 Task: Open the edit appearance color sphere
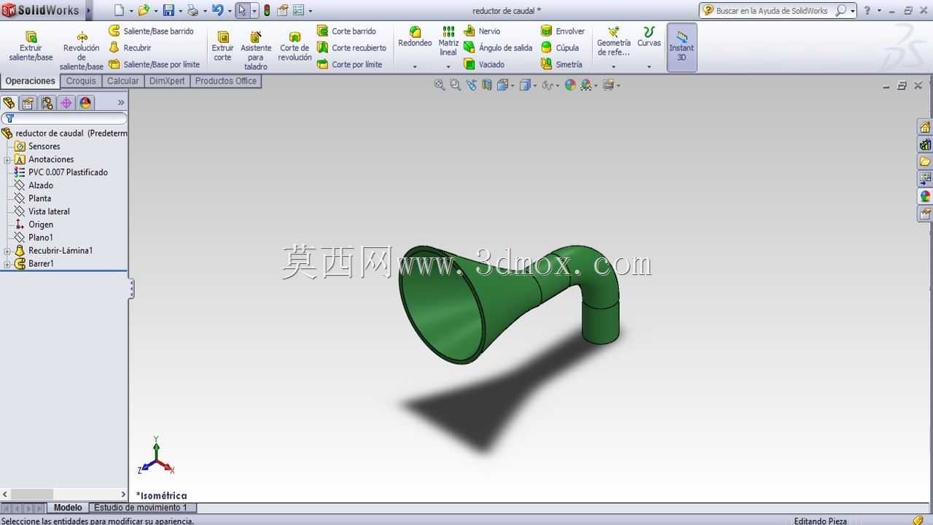pyautogui.click(x=570, y=85)
